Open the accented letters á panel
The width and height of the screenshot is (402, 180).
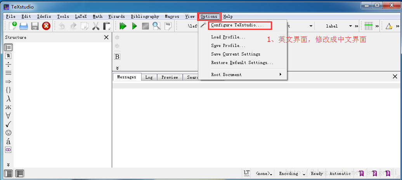(x=9, y=141)
